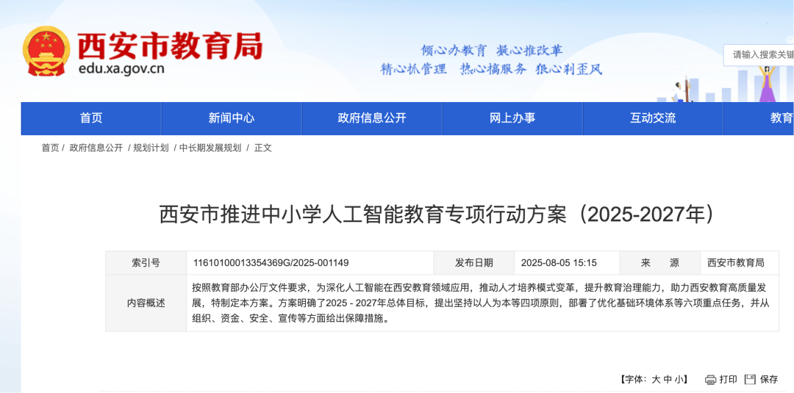Click the national emblem logo

click(x=46, y=51)
